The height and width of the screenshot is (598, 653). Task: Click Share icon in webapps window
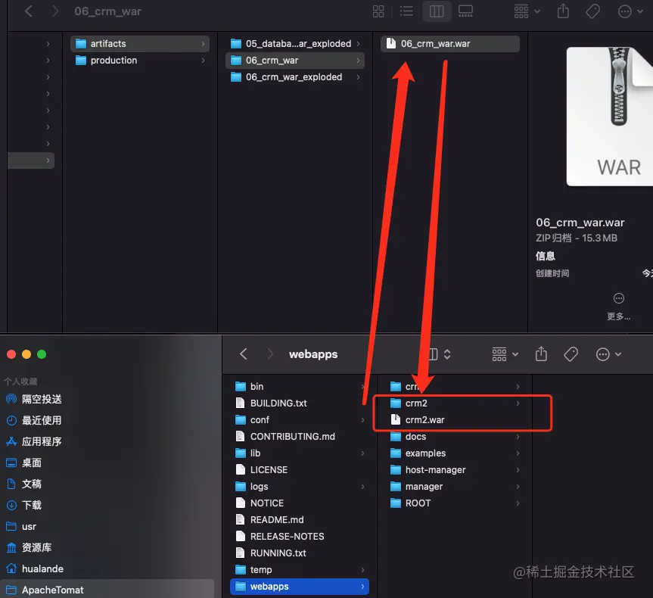541,354
